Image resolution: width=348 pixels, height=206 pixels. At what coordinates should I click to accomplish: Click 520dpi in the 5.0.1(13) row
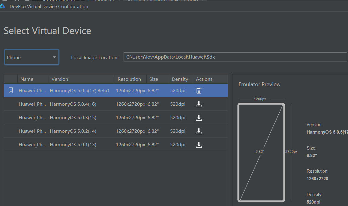click(x=178, y=145)
